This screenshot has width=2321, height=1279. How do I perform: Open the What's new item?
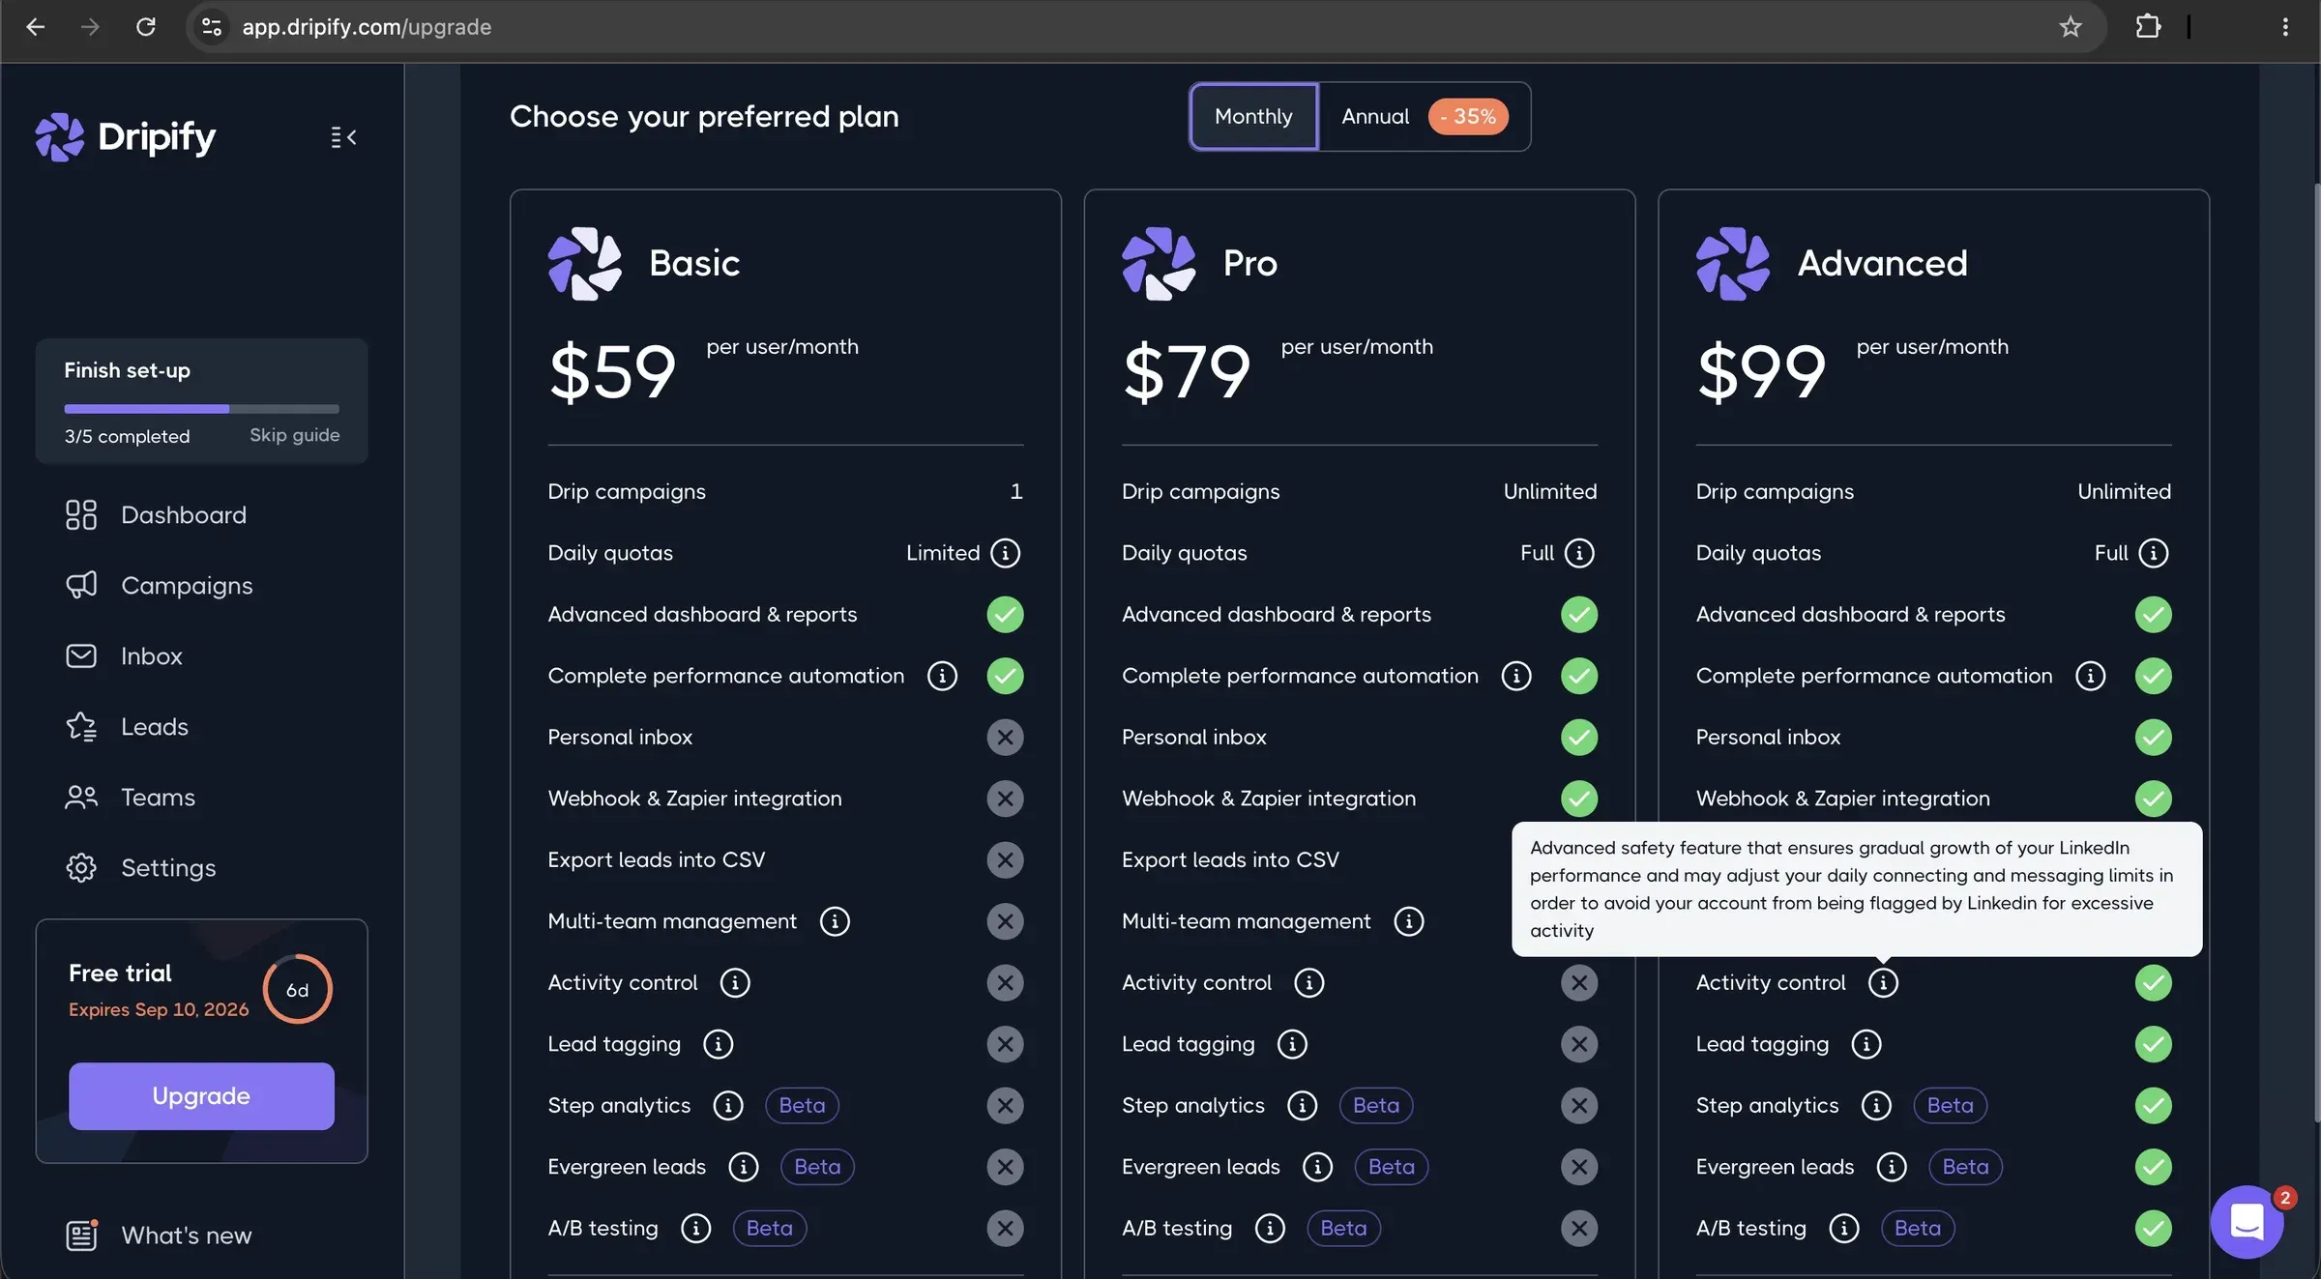(159, 1235)
